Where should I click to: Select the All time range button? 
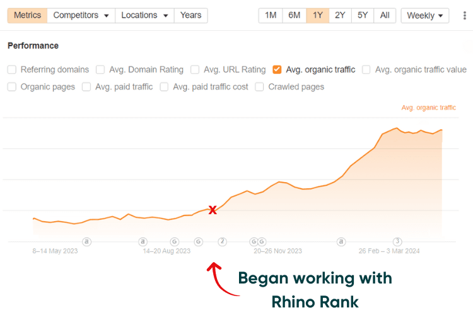click(x=385, y=15)
